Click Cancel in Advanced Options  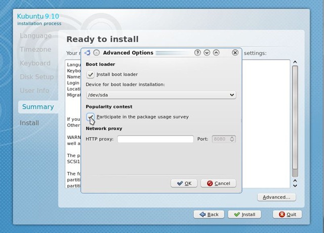[218, 183]
